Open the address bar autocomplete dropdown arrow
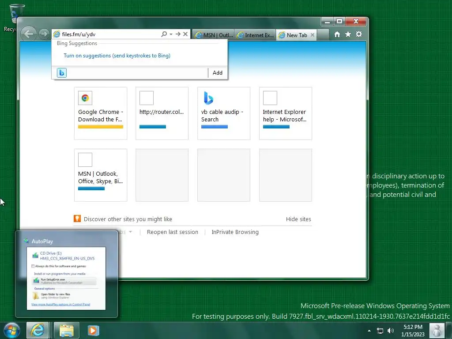 coord(171,34)
